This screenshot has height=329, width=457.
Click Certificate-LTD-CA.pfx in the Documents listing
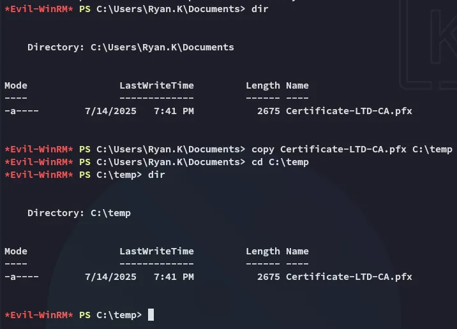348,111
